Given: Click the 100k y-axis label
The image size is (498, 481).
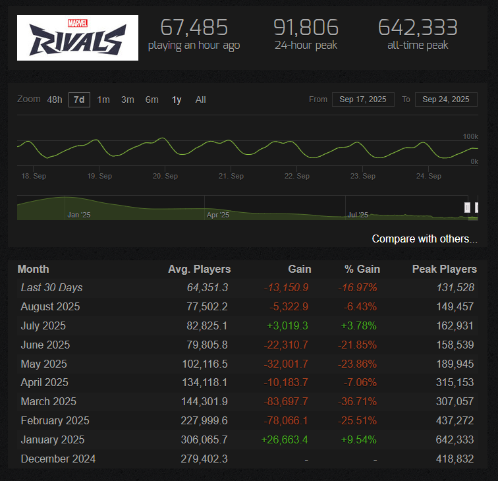Looking at the screenshot, I should 470,136.
